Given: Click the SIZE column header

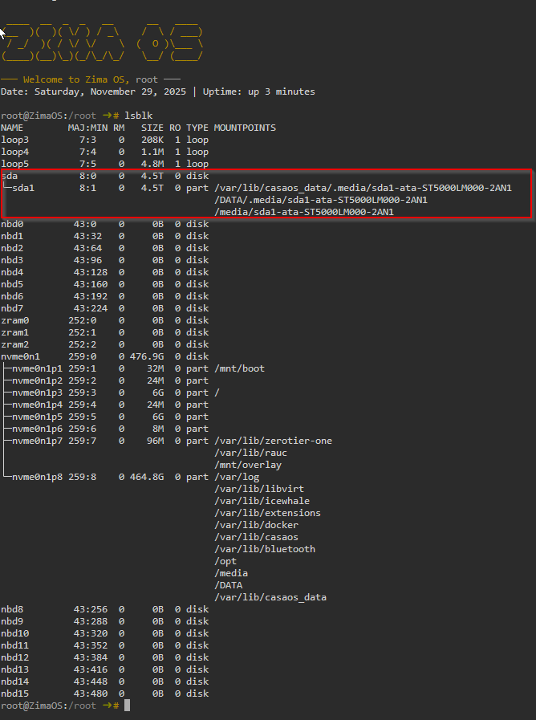Looking at the screenshot, I should [152, 128].
